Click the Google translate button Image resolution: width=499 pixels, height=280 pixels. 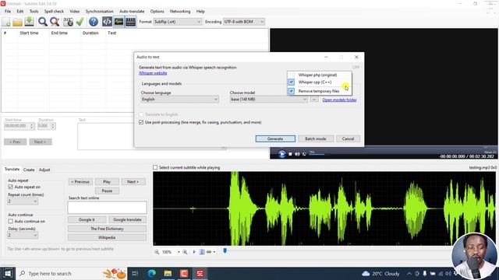tap(127, 219)
